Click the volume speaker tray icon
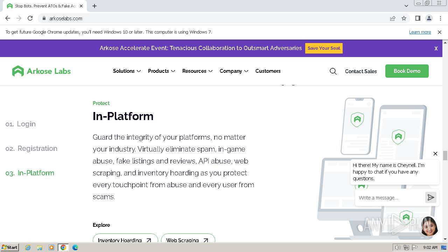This screenshot has width=448, height=252. (398, 247)
